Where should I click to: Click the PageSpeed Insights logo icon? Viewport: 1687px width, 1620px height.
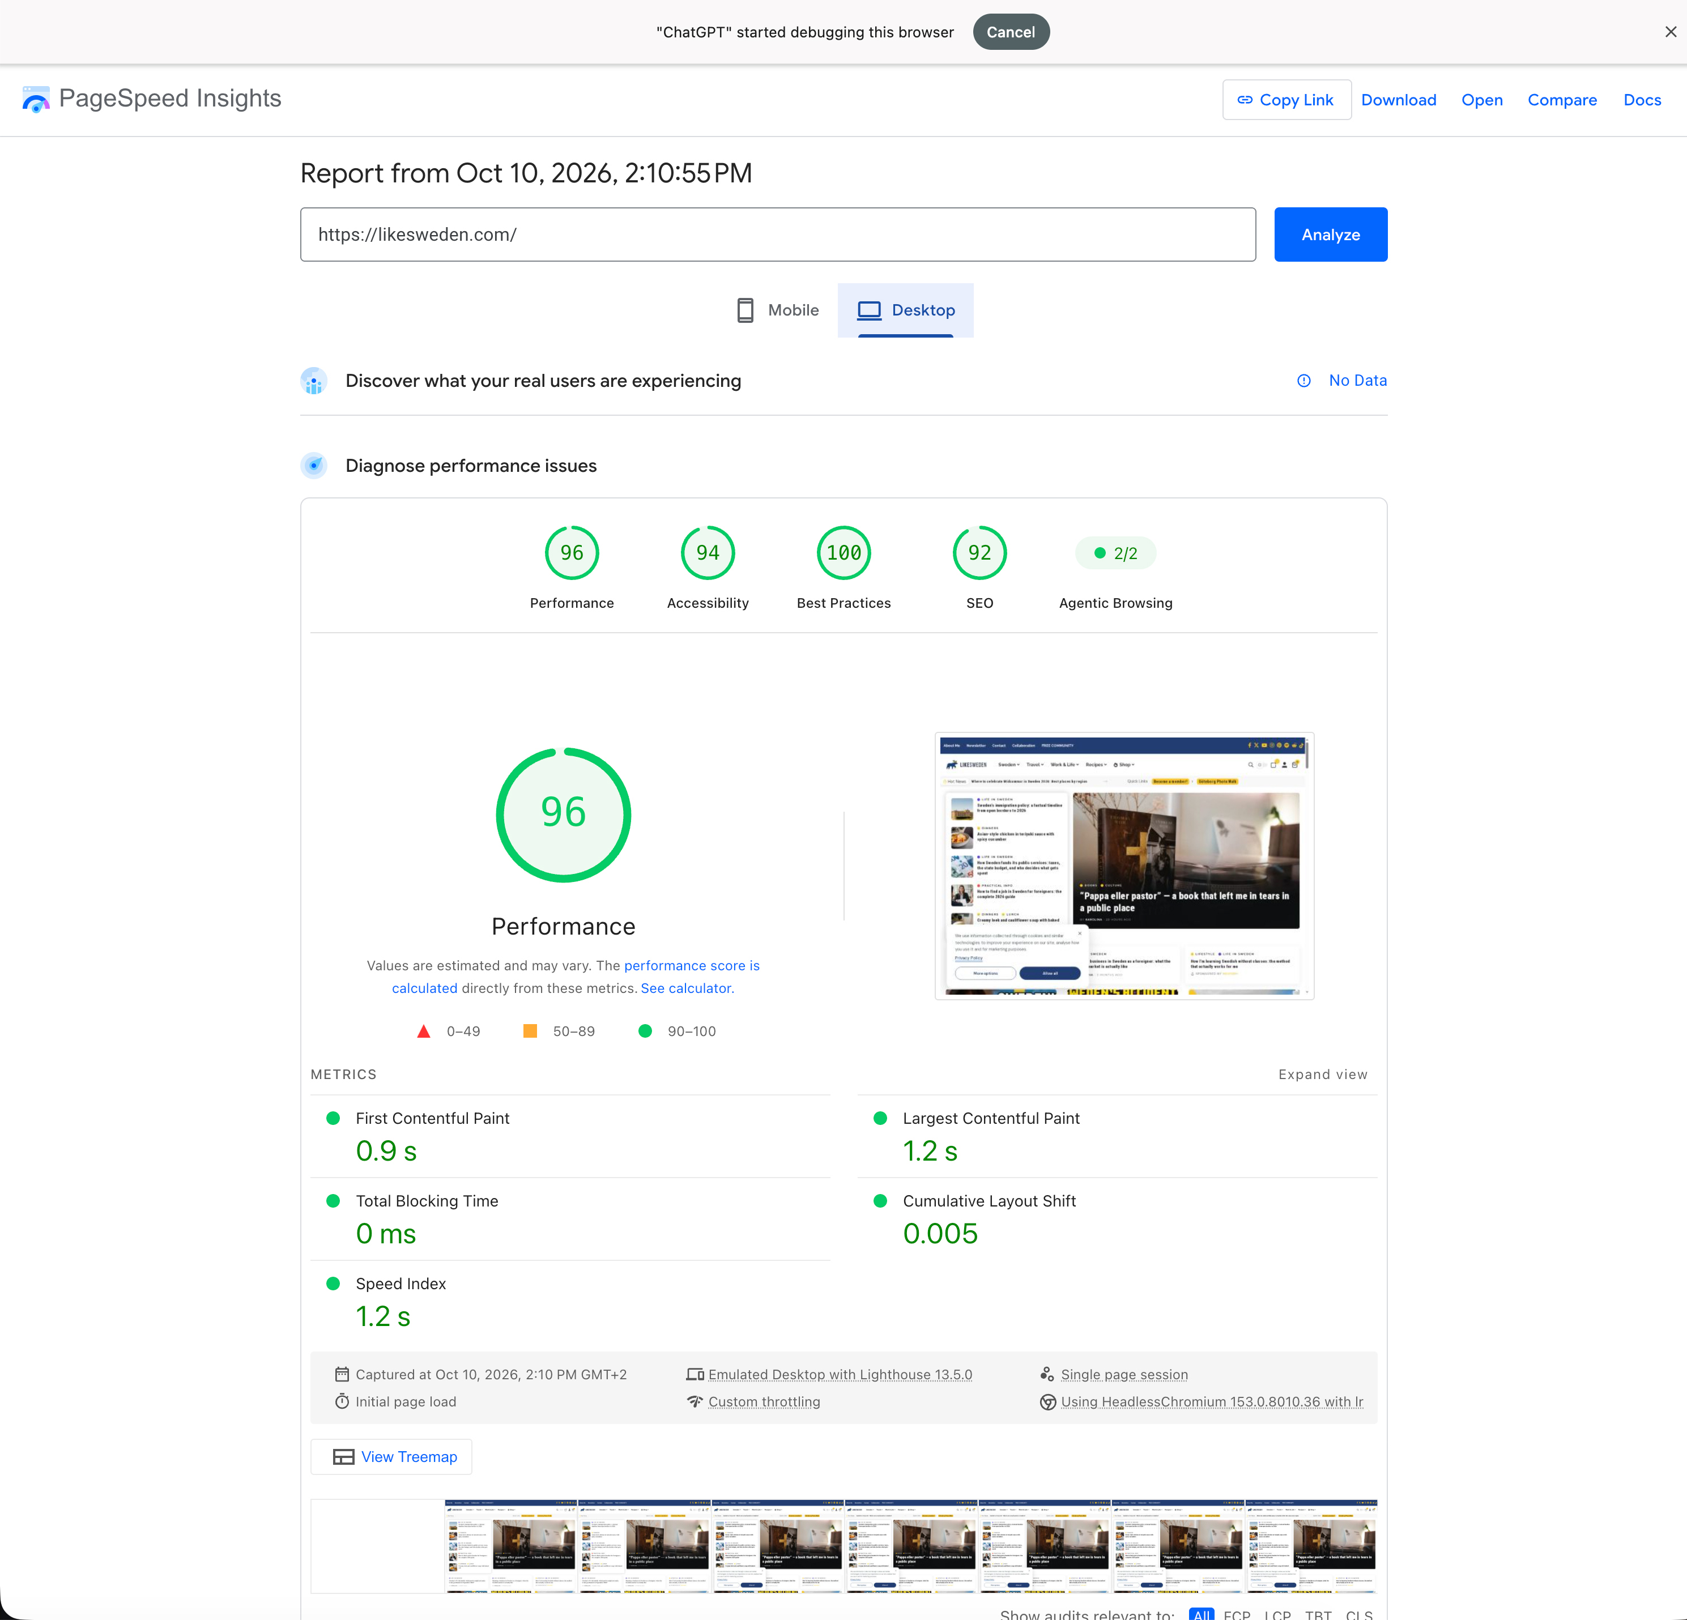35,99
